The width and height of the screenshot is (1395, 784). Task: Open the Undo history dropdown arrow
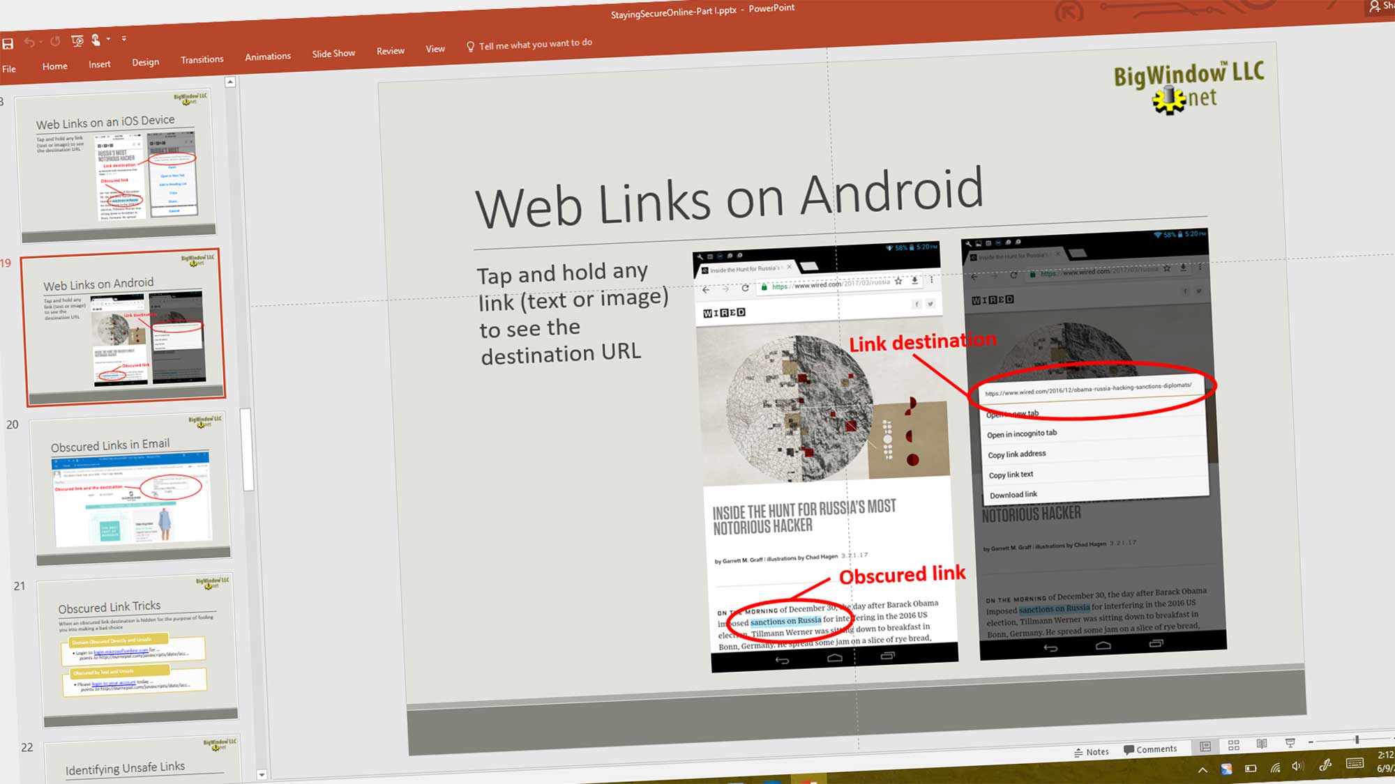point(40,42)
